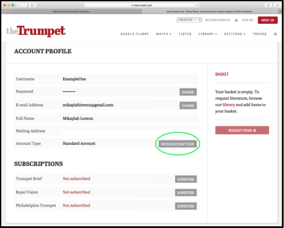Click the About Us button
The width and height of the screenshot is (284, 228).
pos(267,20)
